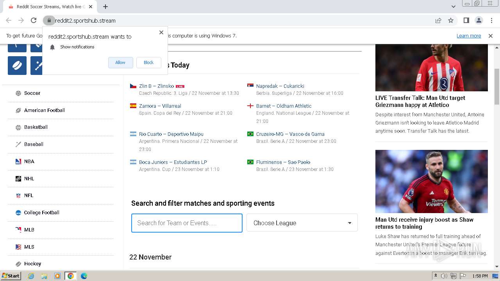Open Zamora – Villarreal match

[160, 106]
